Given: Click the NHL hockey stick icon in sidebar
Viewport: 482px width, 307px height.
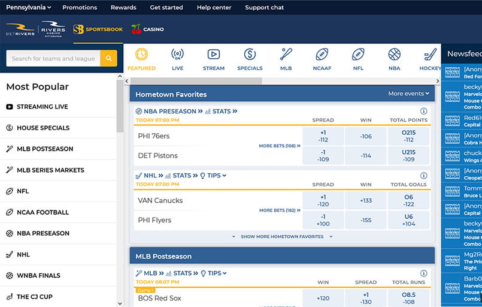Looking at the screenshot, I should [x=10, y=255].
